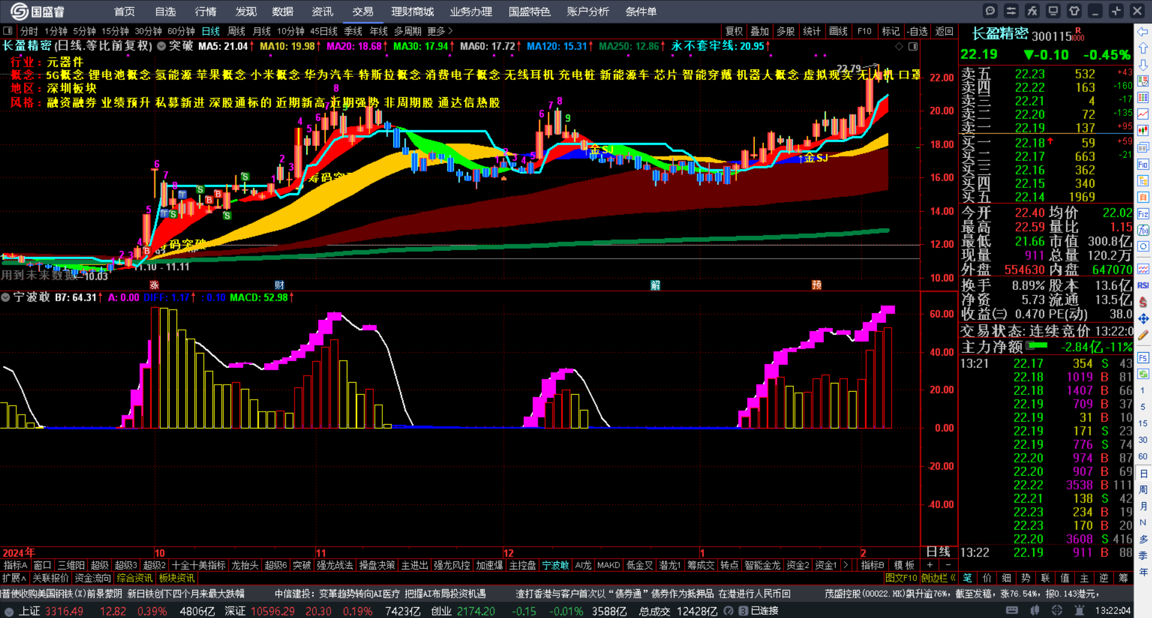Screen dimensions: 1152x618
Task: Select the 月 monthly period in sidebar
Action: pos(1143,506)
